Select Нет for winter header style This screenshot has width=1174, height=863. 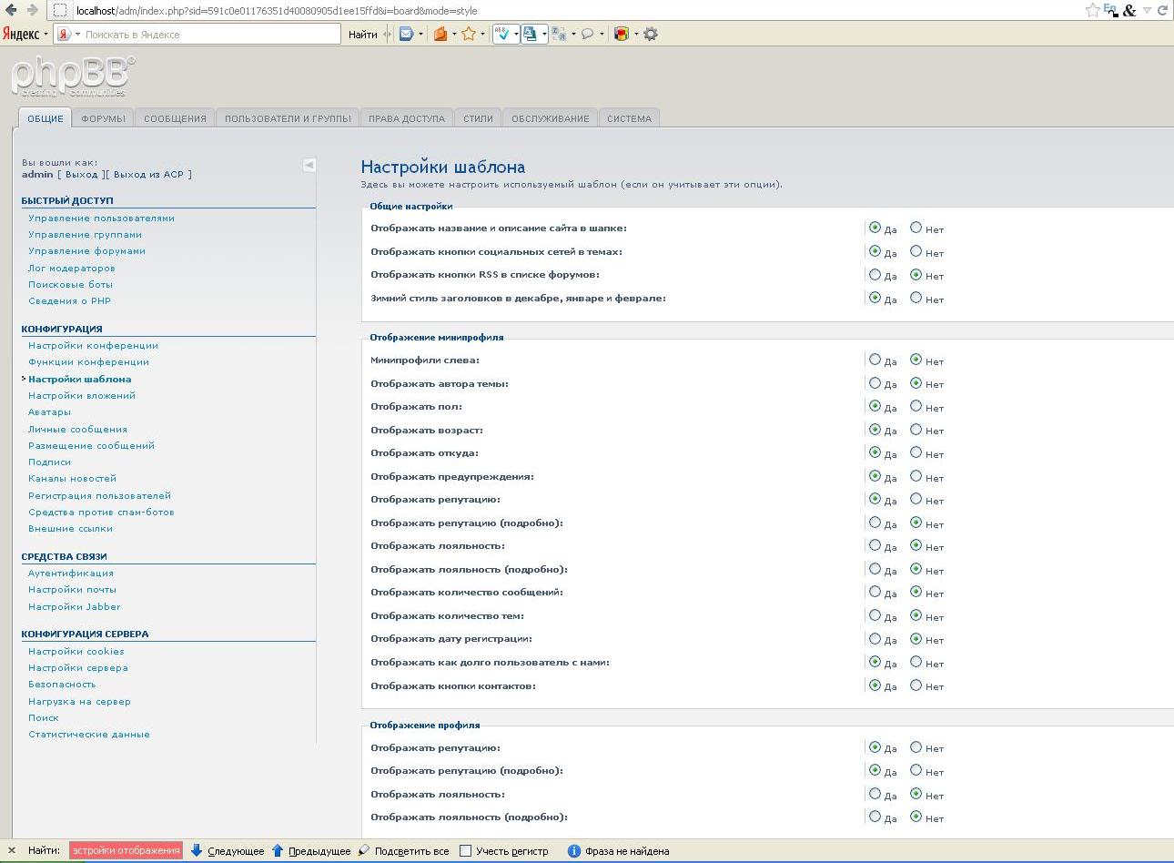916,298
